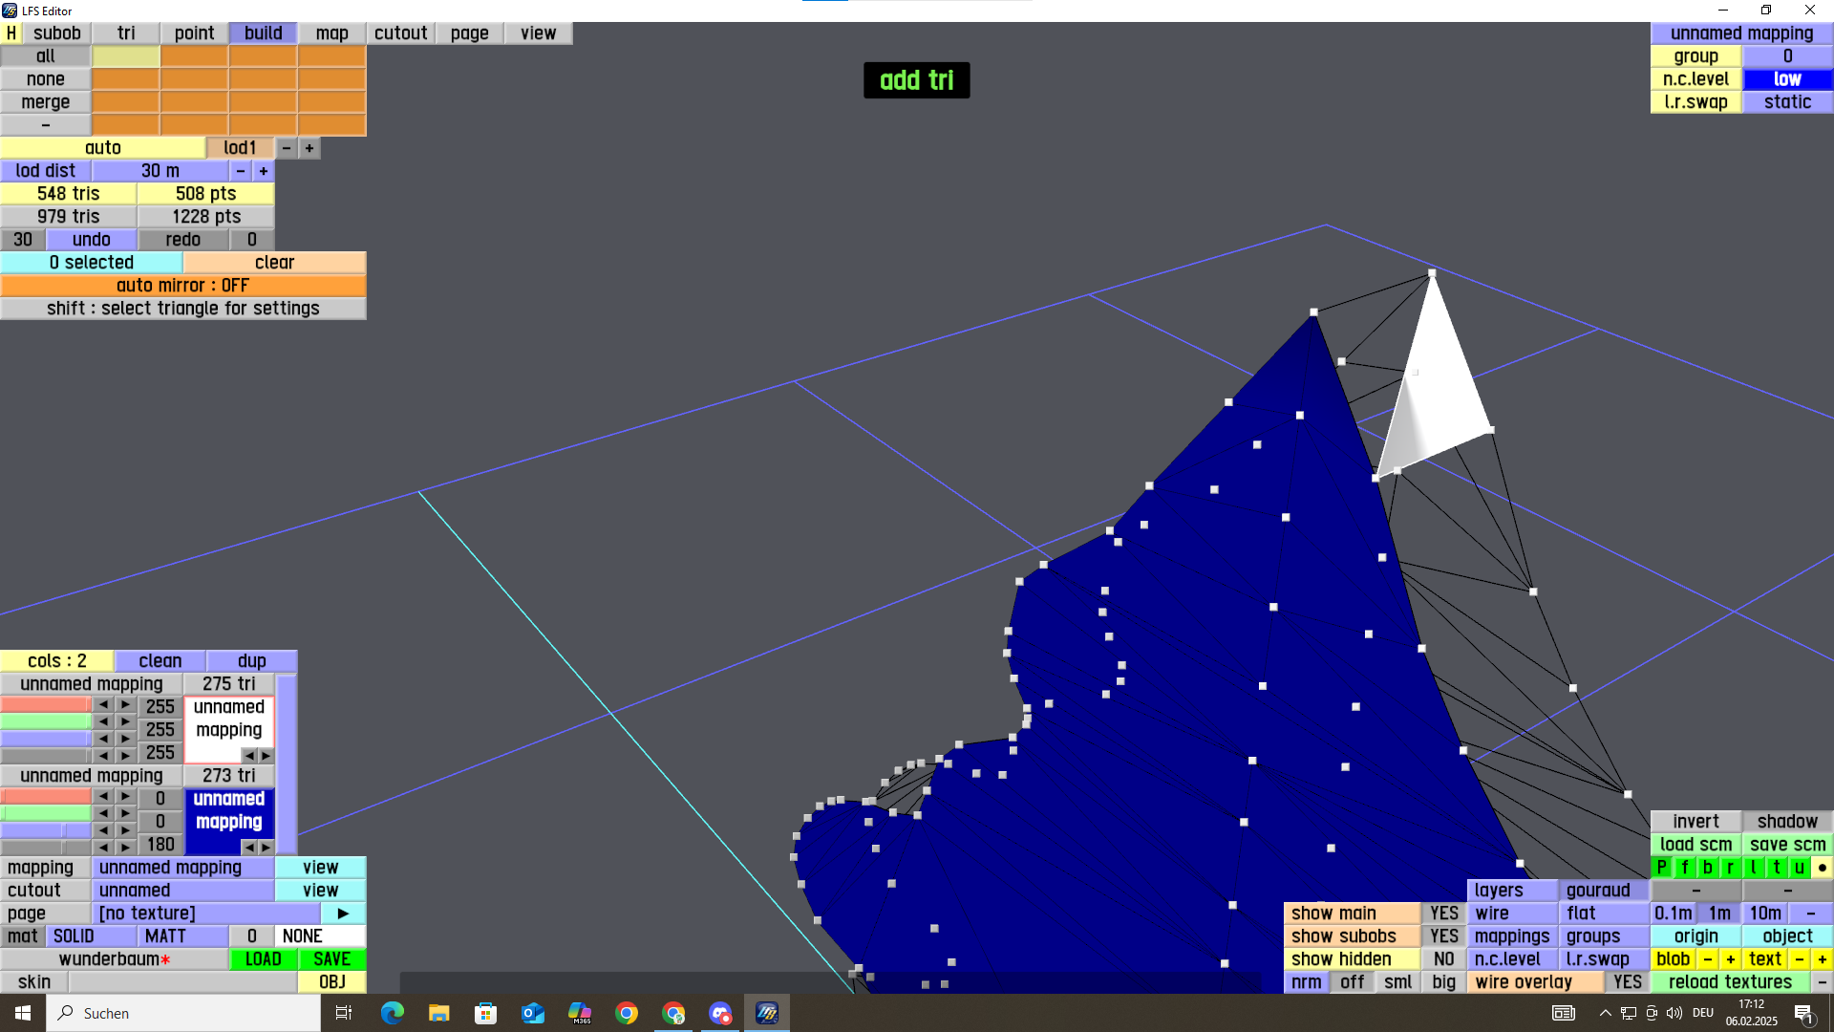Click the reload textures button
The height and width of the screenshot is (1032, 1834).
pyautogui.click(x=1729, y=981)
